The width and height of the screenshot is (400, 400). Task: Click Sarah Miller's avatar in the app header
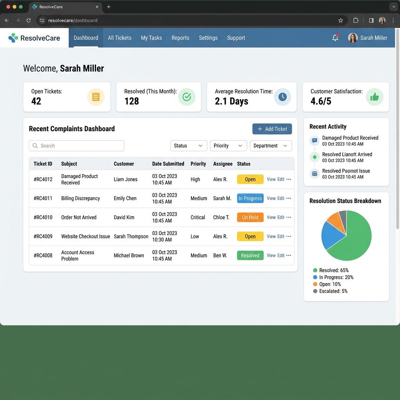353,38
